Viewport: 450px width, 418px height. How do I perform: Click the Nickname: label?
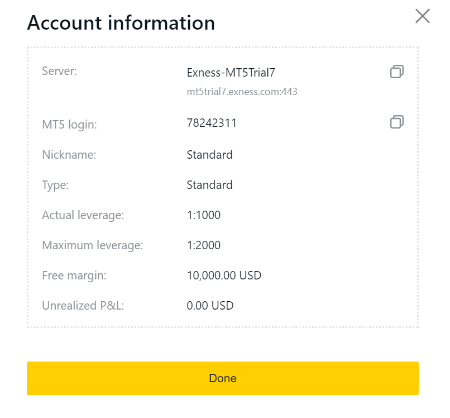[x=69, y=155]
